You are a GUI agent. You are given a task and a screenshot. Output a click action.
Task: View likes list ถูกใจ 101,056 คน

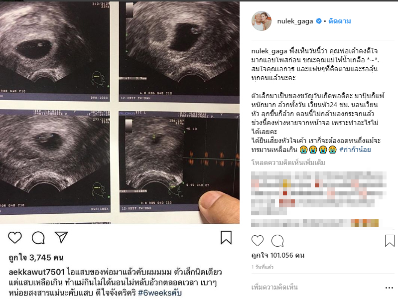pyautogui.click(x=277, y=255)
